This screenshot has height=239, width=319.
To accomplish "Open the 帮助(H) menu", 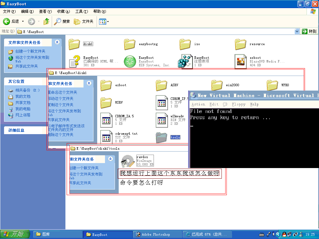I will click(x=100, y=12).
